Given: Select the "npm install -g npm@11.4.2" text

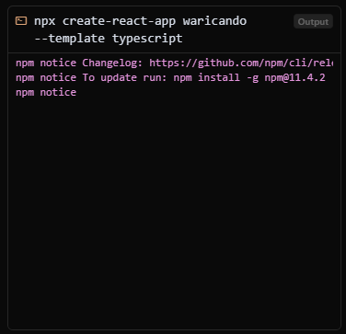Looking at the screenshot, I should click(x=249, y=77).
